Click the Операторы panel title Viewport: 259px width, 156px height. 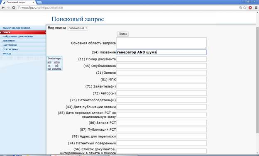[x=54, y=58]
